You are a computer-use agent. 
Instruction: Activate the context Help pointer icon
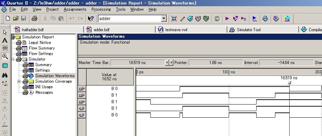pyautogui.click(x=91, y=19)
